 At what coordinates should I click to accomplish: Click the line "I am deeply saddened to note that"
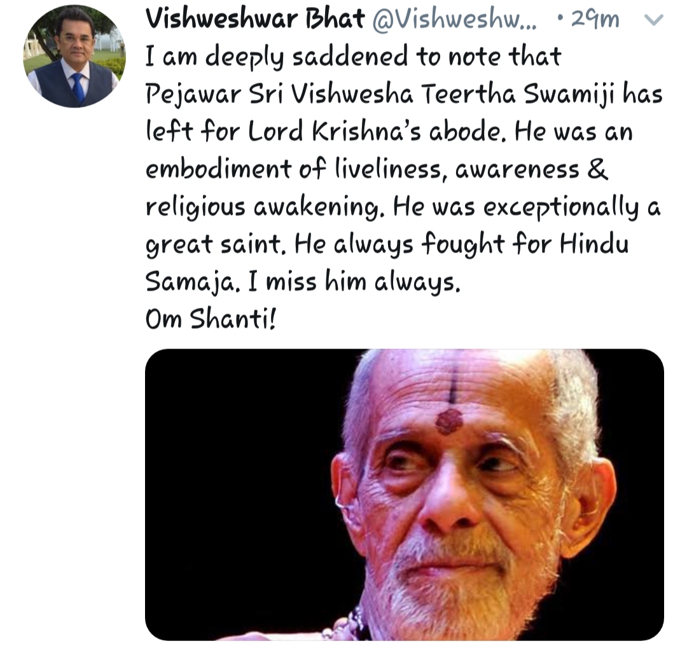(x=353, y=57)
